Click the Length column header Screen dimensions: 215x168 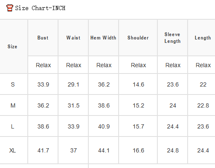pyautogui.click(x=203, y=38)
